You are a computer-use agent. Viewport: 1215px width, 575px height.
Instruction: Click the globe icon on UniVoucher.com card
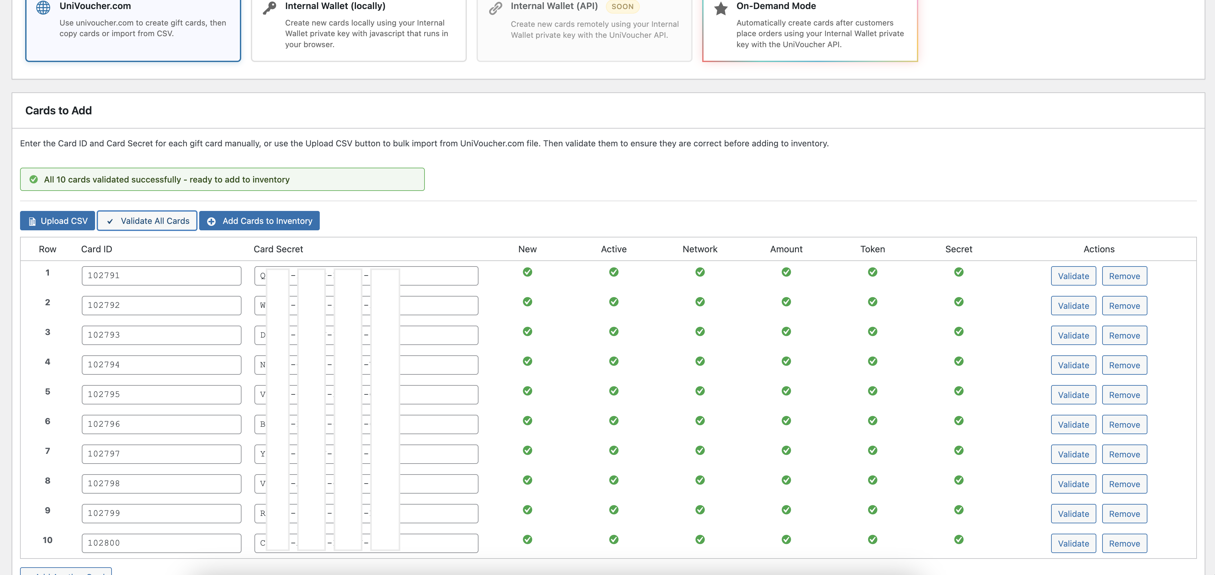[43, 7]
